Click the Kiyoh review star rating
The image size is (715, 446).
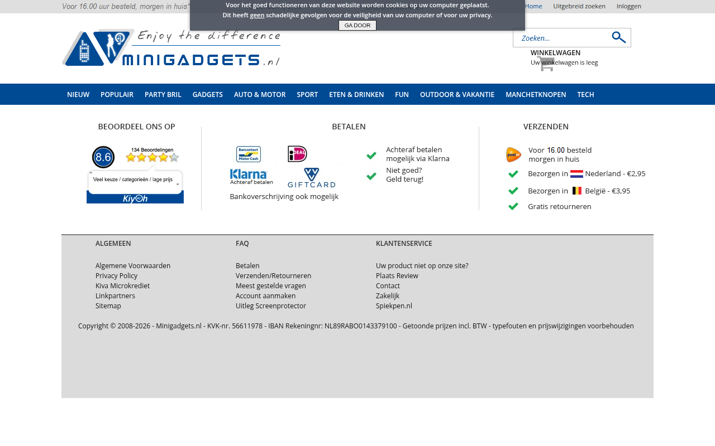[152, 157]
